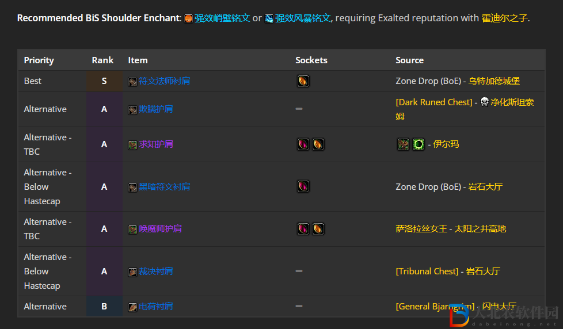Click the orange socket in 唤魔师护肩 row
The width and height of the screenshot is (563, 329).
(318, 229)
